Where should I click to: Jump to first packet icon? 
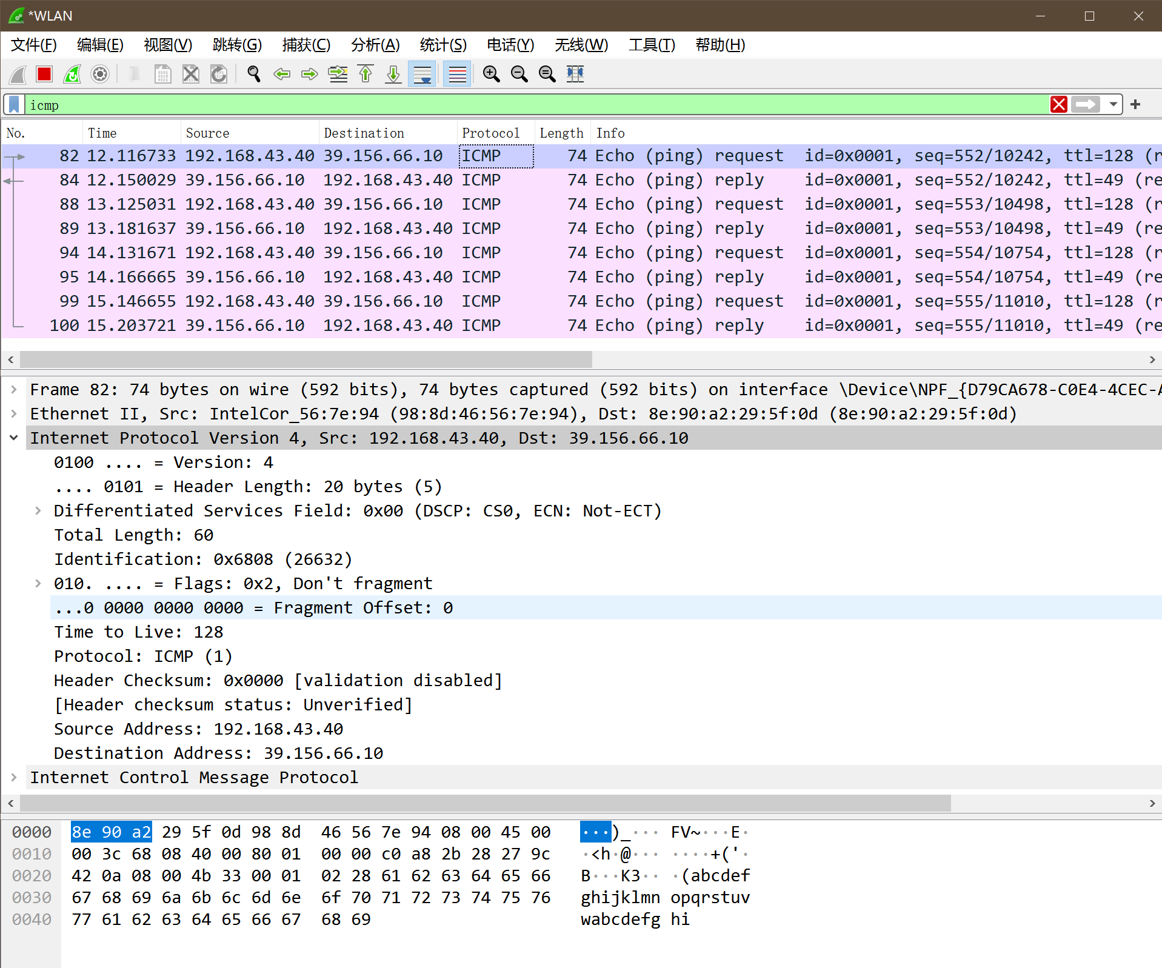tap(366, 74)
